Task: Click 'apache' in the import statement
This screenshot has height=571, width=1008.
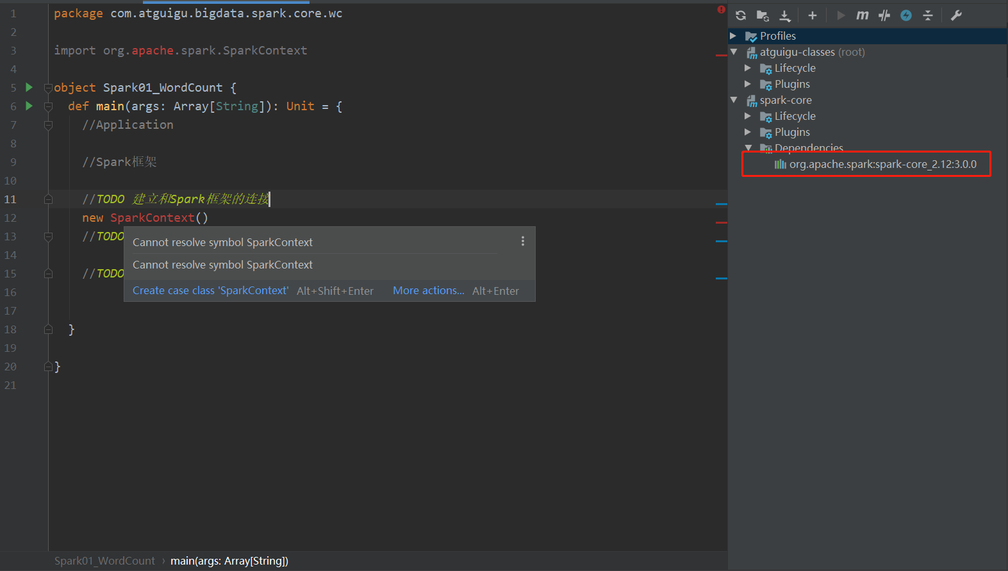Action: (x=153, y=51)
